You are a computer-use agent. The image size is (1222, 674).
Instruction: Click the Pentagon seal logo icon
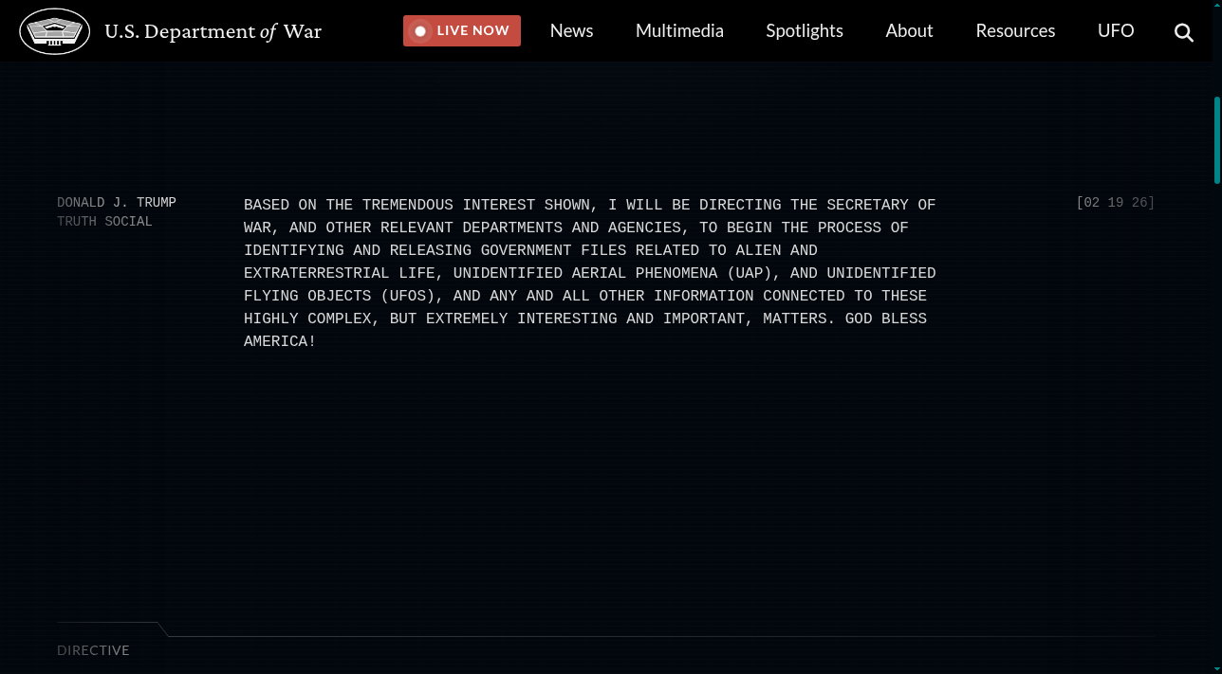coord(55,31)
